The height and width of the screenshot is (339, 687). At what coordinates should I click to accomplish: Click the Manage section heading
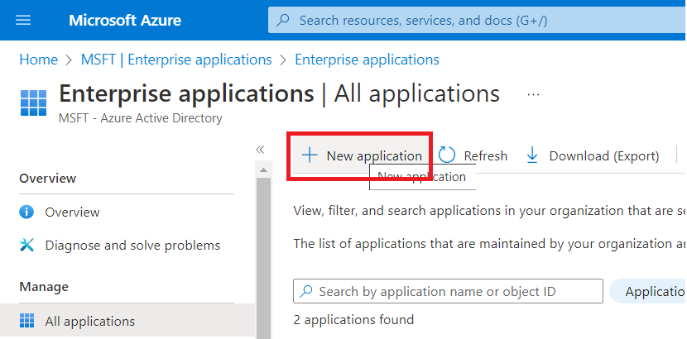[44, 287]
